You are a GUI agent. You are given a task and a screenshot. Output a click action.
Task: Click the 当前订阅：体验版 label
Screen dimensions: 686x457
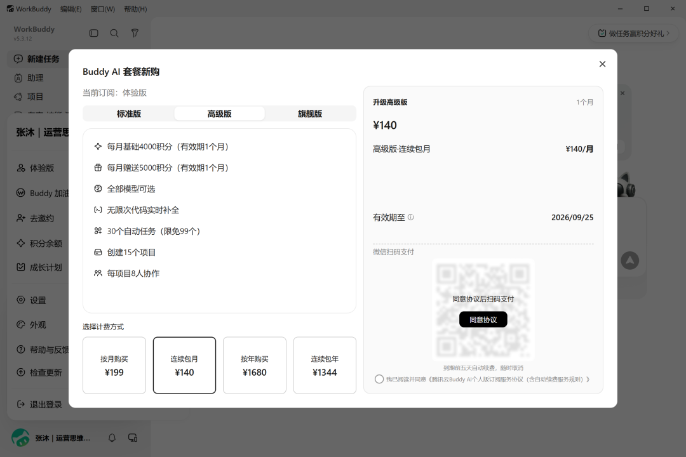(x=114, y=93)
